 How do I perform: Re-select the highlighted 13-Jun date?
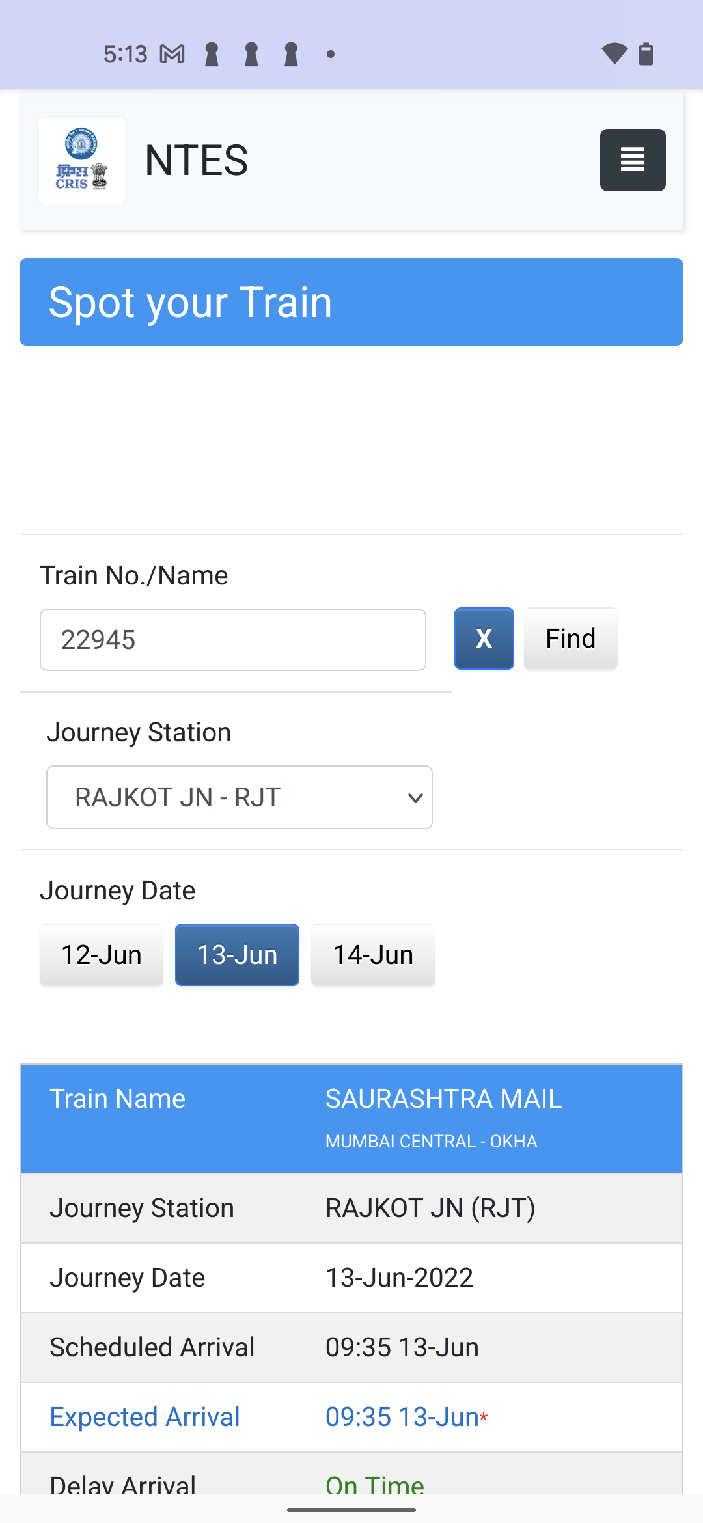click(x=236, y=954)
